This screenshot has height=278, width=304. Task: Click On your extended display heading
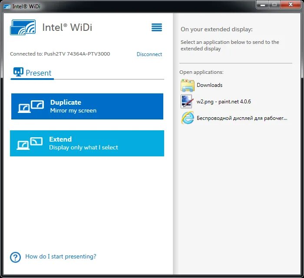pos(217,29)
